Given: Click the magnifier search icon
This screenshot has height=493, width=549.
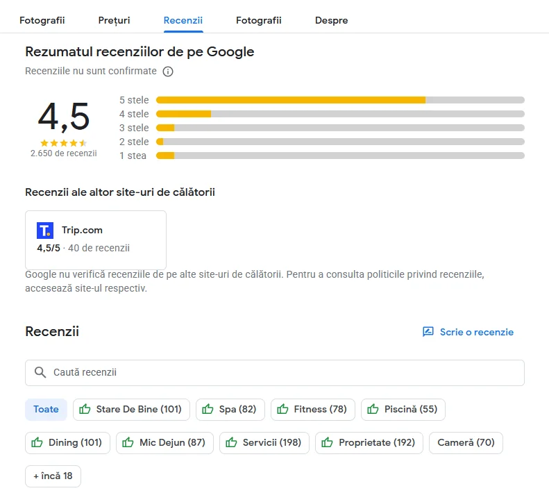Looking at the screenshot, I should pos(40,372).
